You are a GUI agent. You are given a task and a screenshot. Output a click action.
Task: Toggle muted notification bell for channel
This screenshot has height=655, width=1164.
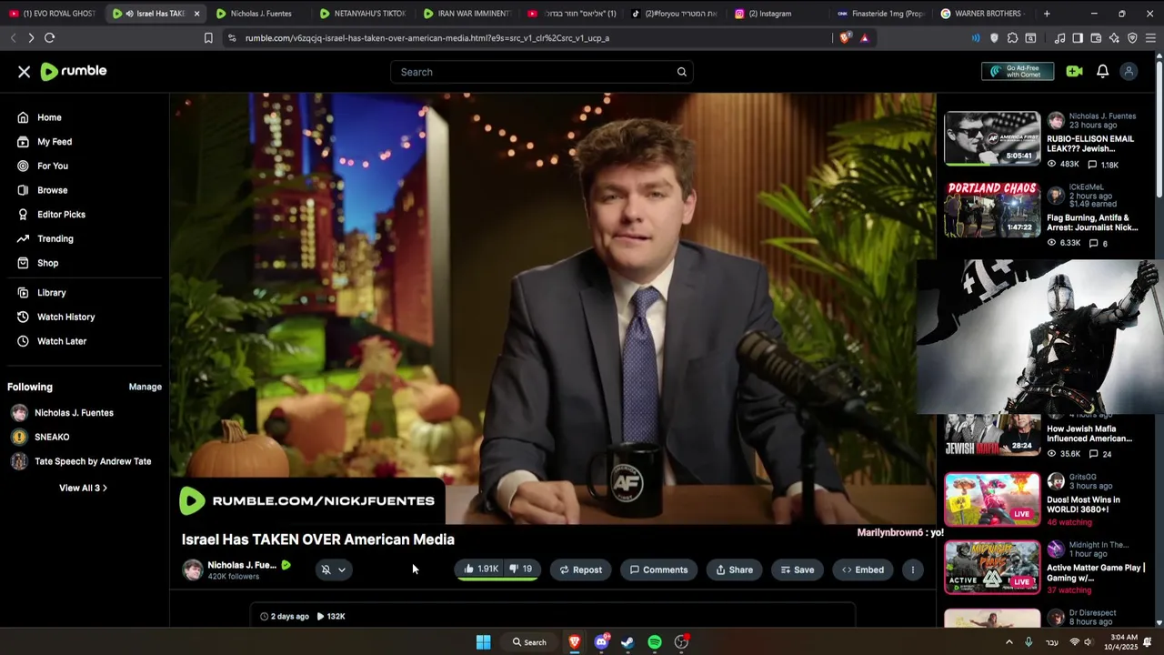[x=326, y=569]
